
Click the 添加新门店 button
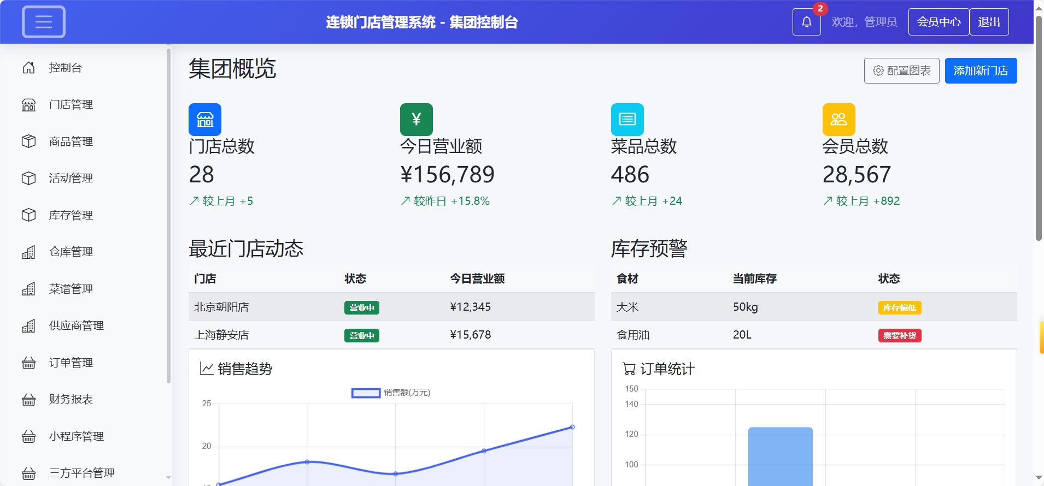point(981,71)
